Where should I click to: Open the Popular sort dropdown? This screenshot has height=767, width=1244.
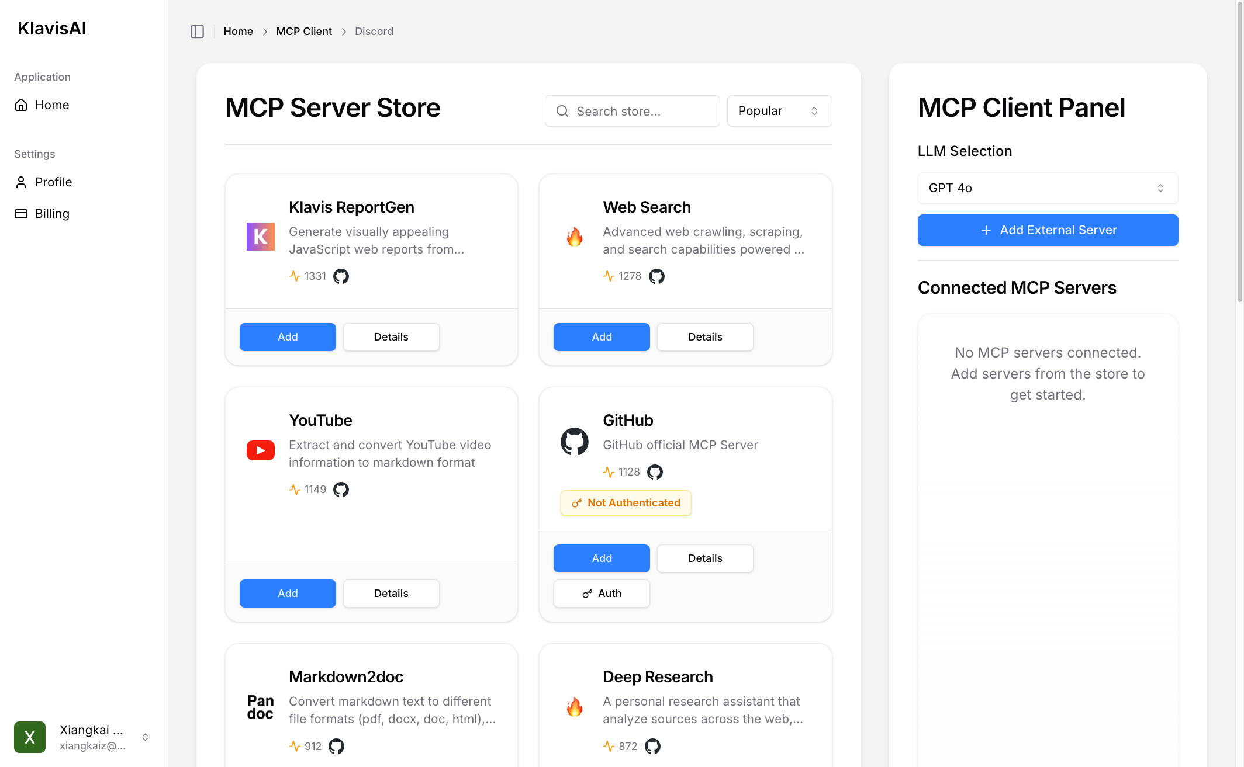tap(779, 111)
